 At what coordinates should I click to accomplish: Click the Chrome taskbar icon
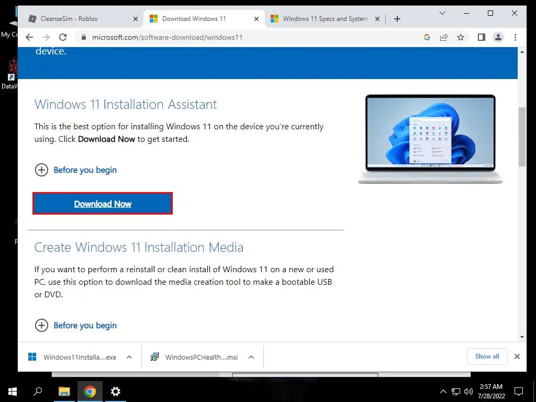coord(90,392)
